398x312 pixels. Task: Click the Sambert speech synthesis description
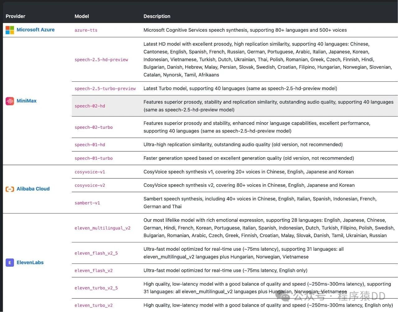260,203
